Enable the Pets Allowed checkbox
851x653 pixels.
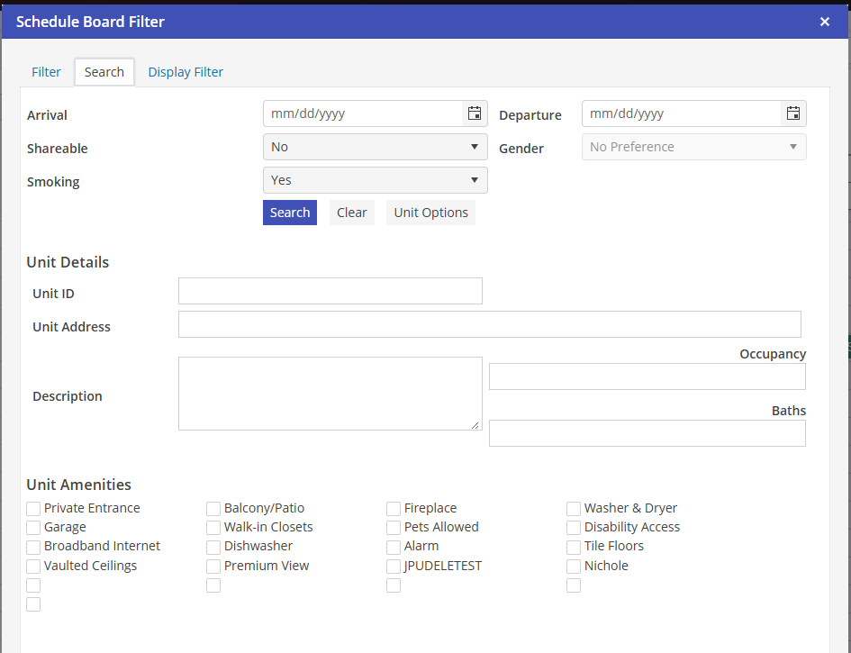pyautogui.click(x=394, y=528)
